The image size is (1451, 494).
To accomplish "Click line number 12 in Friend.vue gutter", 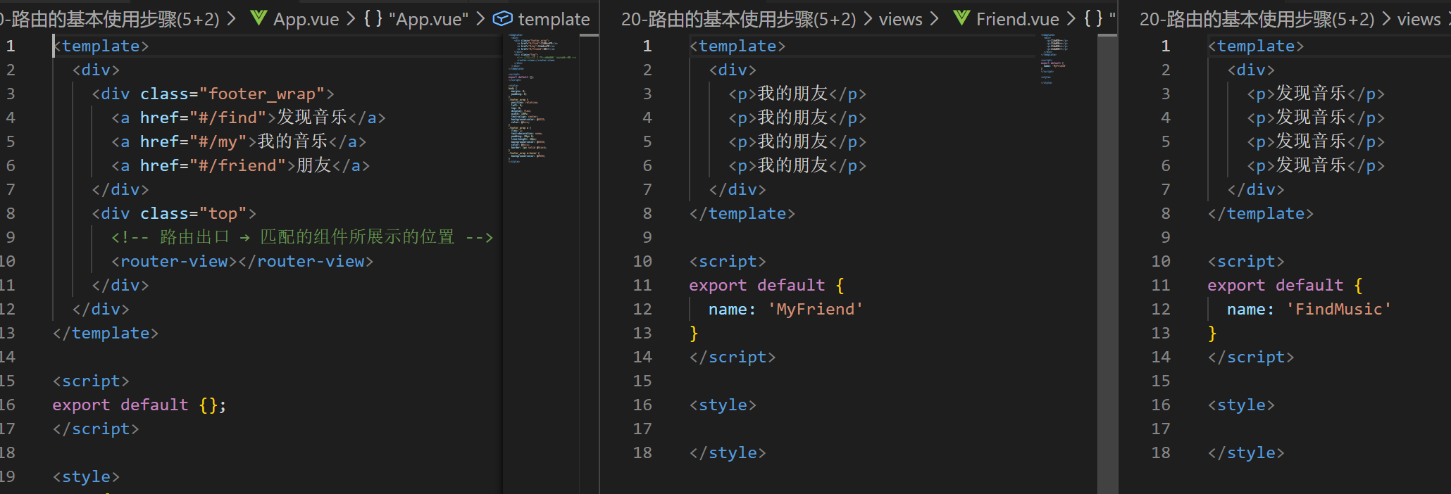I will pyautogui.click(x=642, y=309).
